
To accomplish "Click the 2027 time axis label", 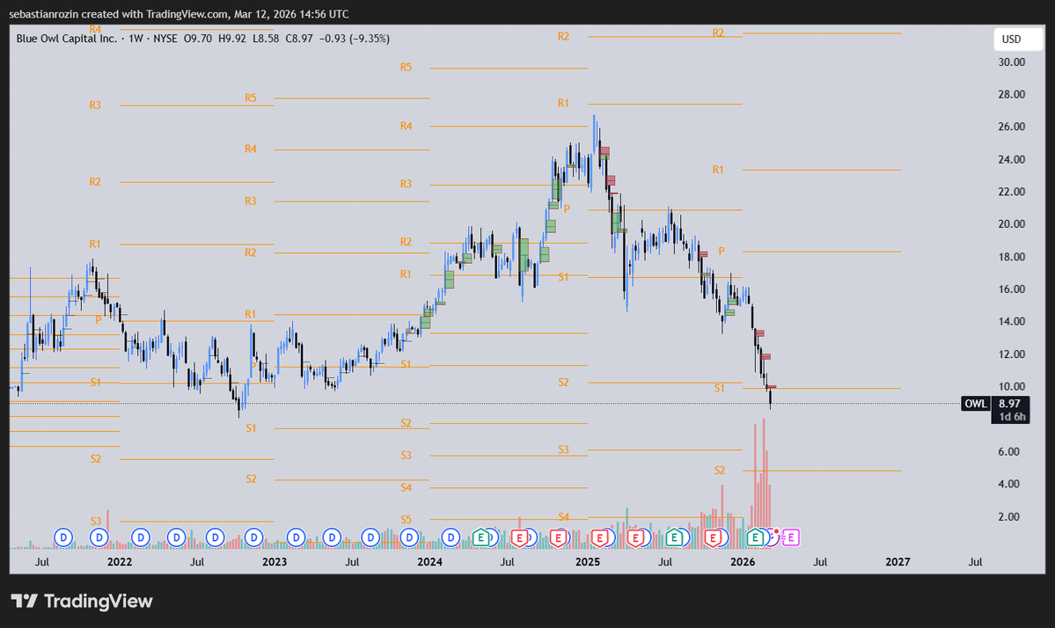I will click(x=897, y=562).
